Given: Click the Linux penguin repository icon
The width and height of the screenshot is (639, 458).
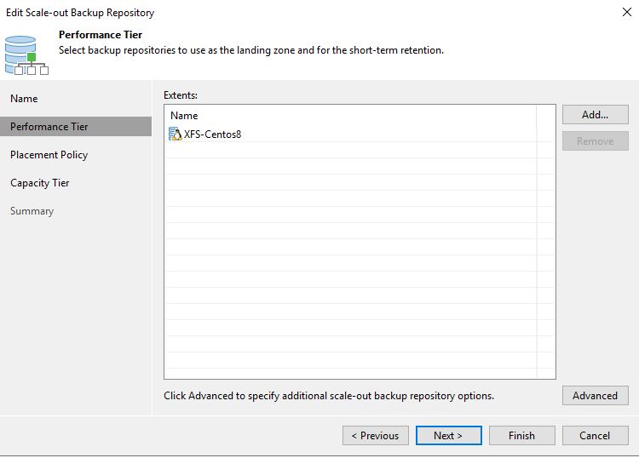Looking at the screenshot, I should click(175, 134).
